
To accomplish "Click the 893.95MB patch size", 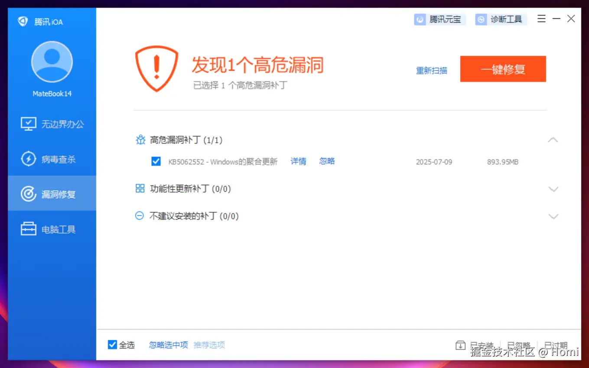I will pos(503,162).
